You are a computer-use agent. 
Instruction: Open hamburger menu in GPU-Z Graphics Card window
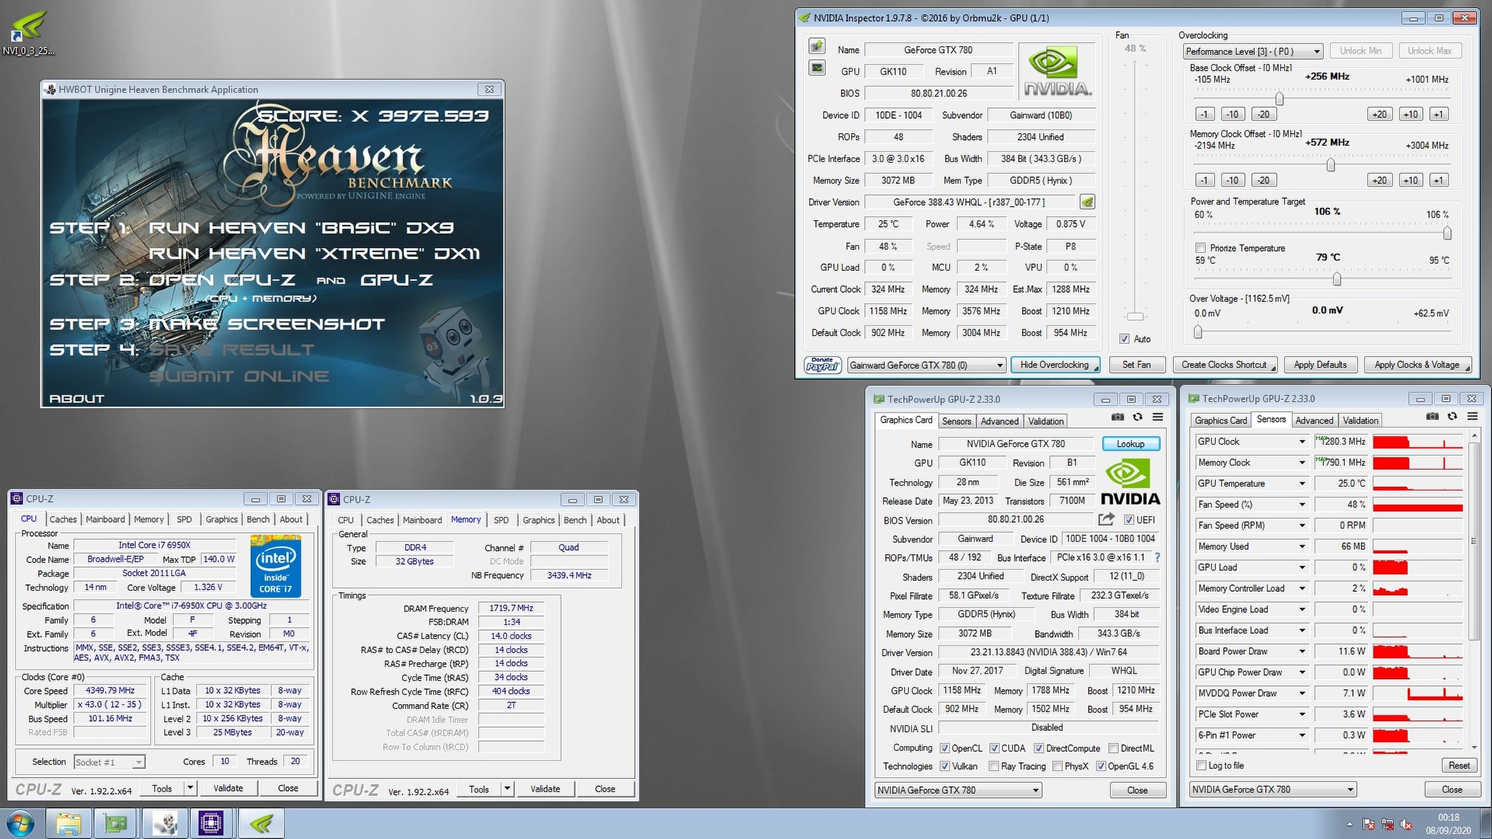[1158, 417]
